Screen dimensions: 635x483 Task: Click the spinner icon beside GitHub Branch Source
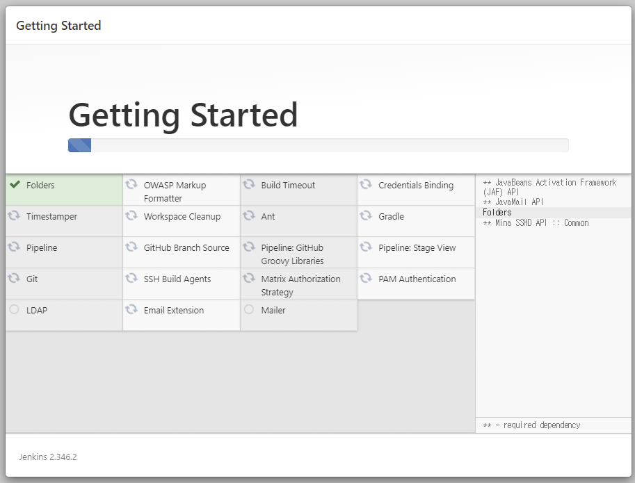click(131, 247)
